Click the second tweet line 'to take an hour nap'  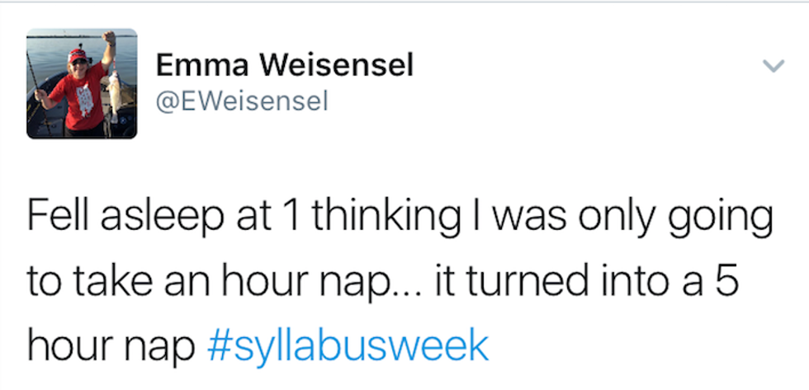206,282
